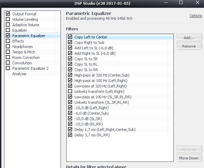
Task: Disable the Copy Right to Sub filter
Action: [70, 43]
